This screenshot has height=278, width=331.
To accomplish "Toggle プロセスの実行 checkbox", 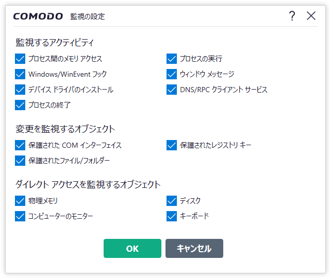I will 172,59.
